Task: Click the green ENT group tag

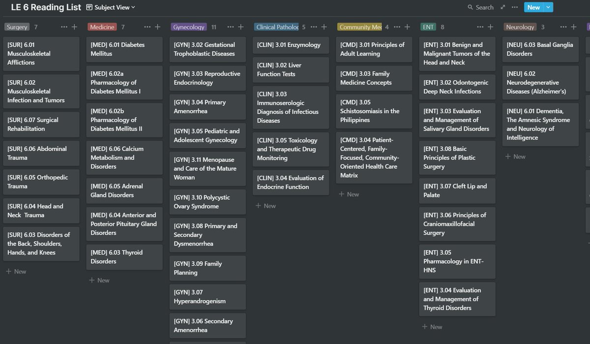Action: (429, 27)
